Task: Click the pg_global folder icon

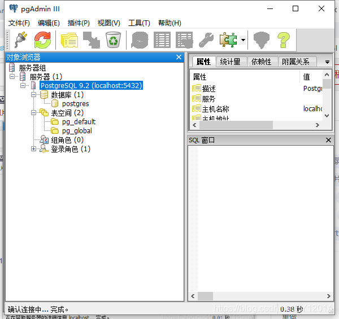Action: pos(55,130)
